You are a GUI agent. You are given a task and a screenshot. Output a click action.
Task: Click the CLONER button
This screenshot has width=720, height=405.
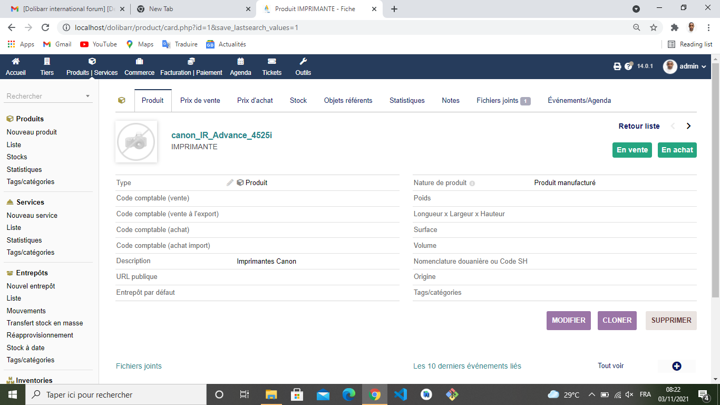(617, 321)
